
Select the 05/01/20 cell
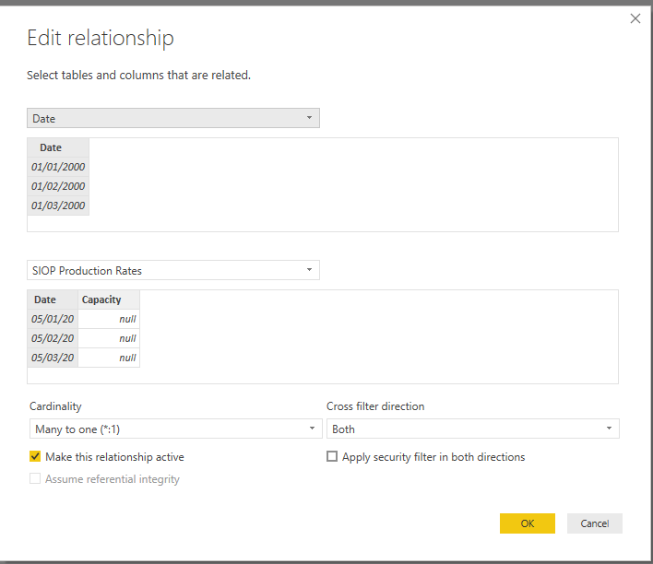pyautogui.click(x=53, y=319)
